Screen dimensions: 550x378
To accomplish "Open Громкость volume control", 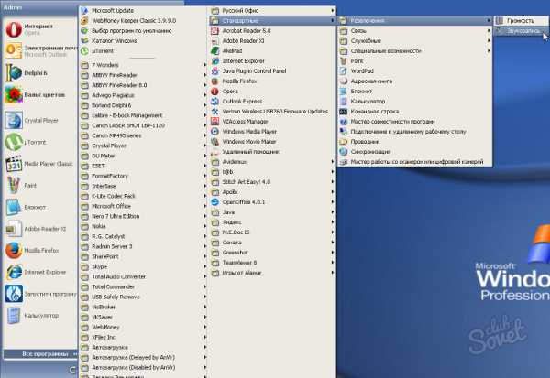I will pos(521,21).
